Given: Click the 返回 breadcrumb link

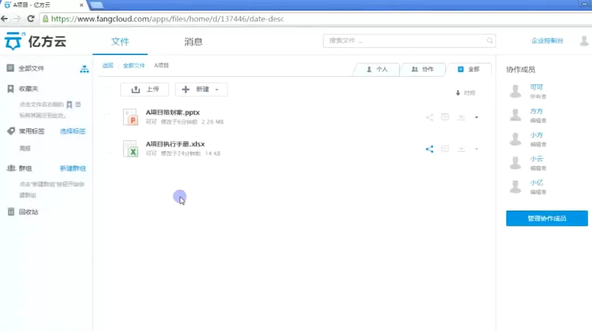Looking at the screenshot, I should [x=108, y=65].
